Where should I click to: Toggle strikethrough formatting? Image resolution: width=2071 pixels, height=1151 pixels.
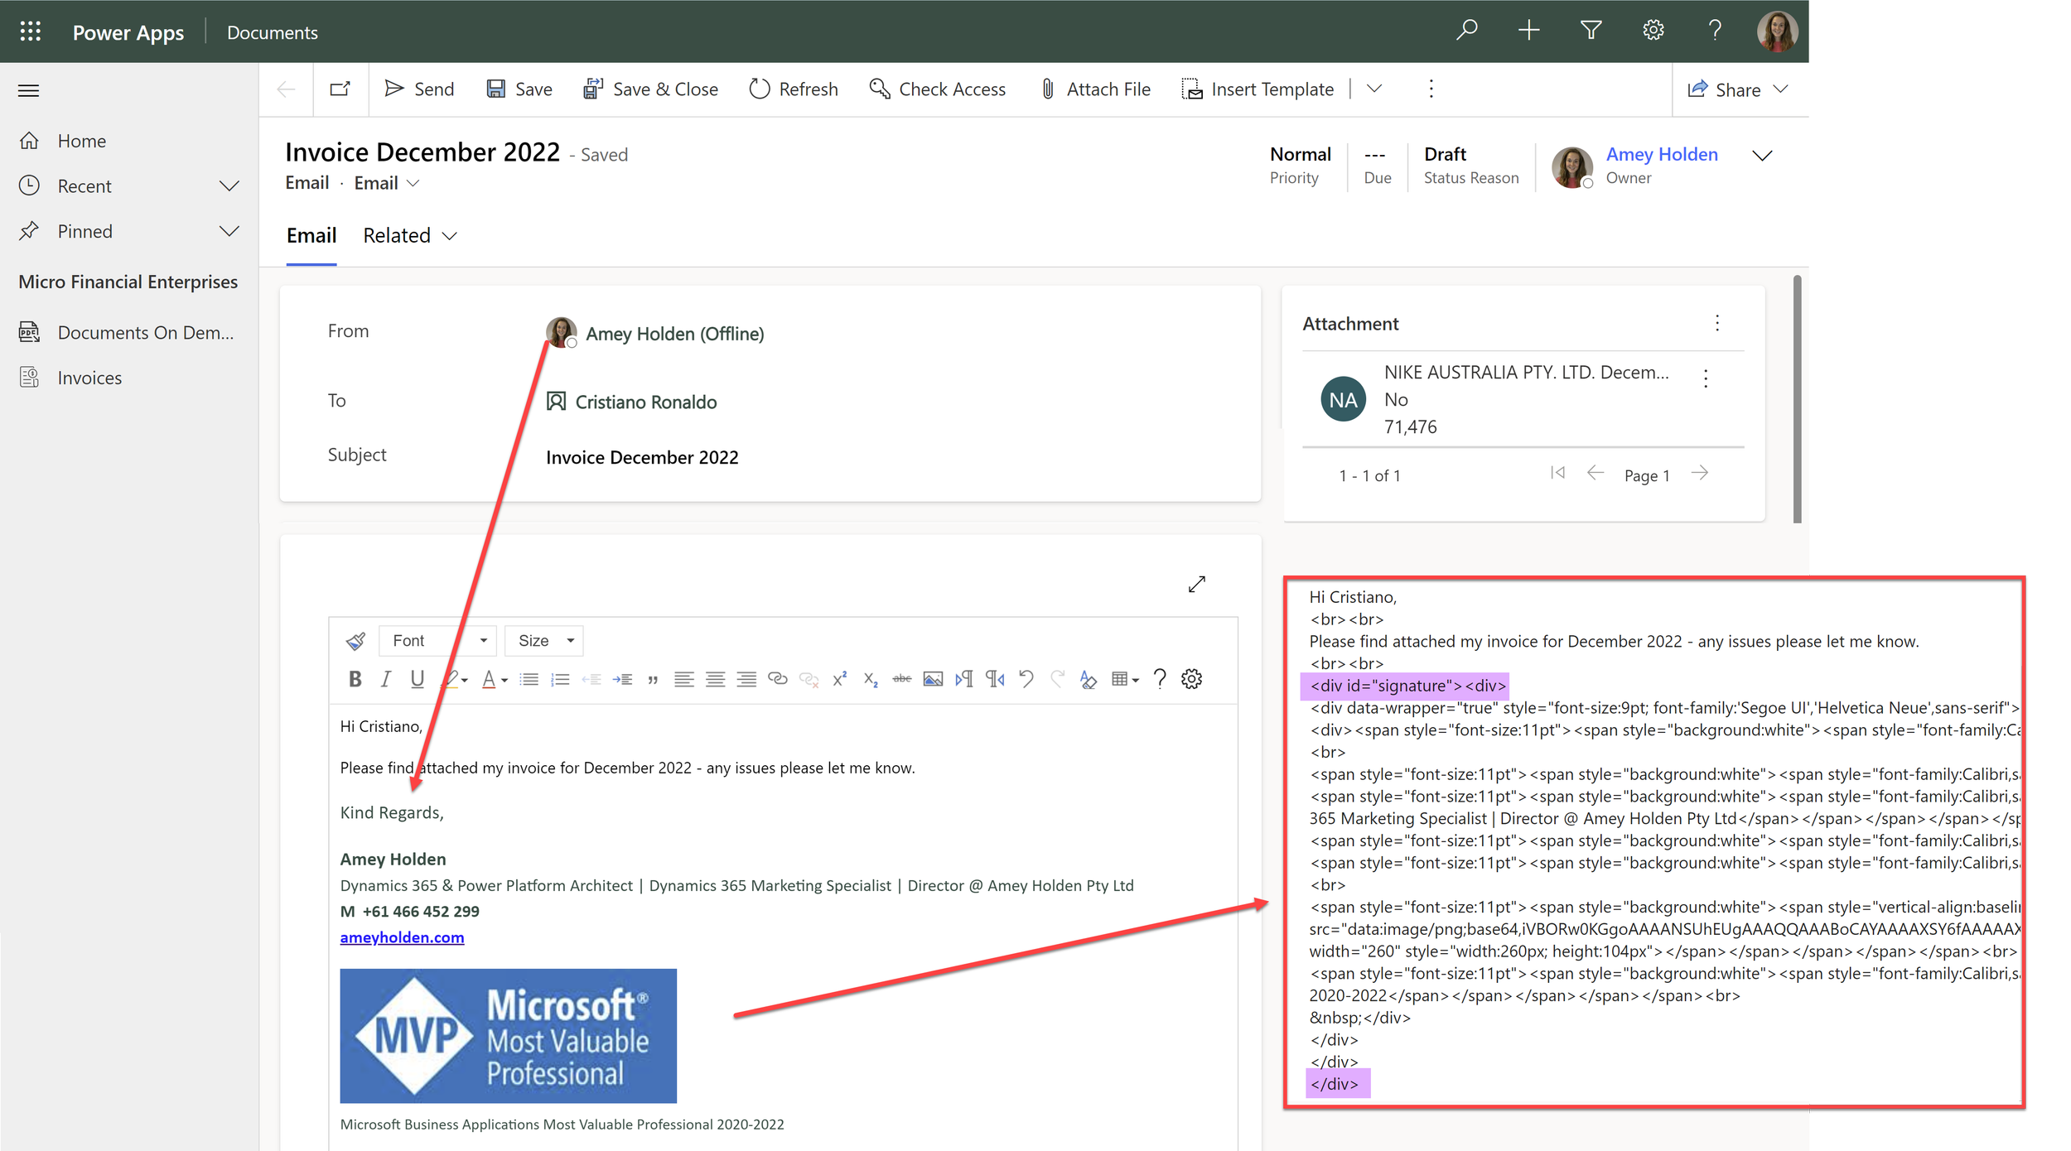coord(901,679)
